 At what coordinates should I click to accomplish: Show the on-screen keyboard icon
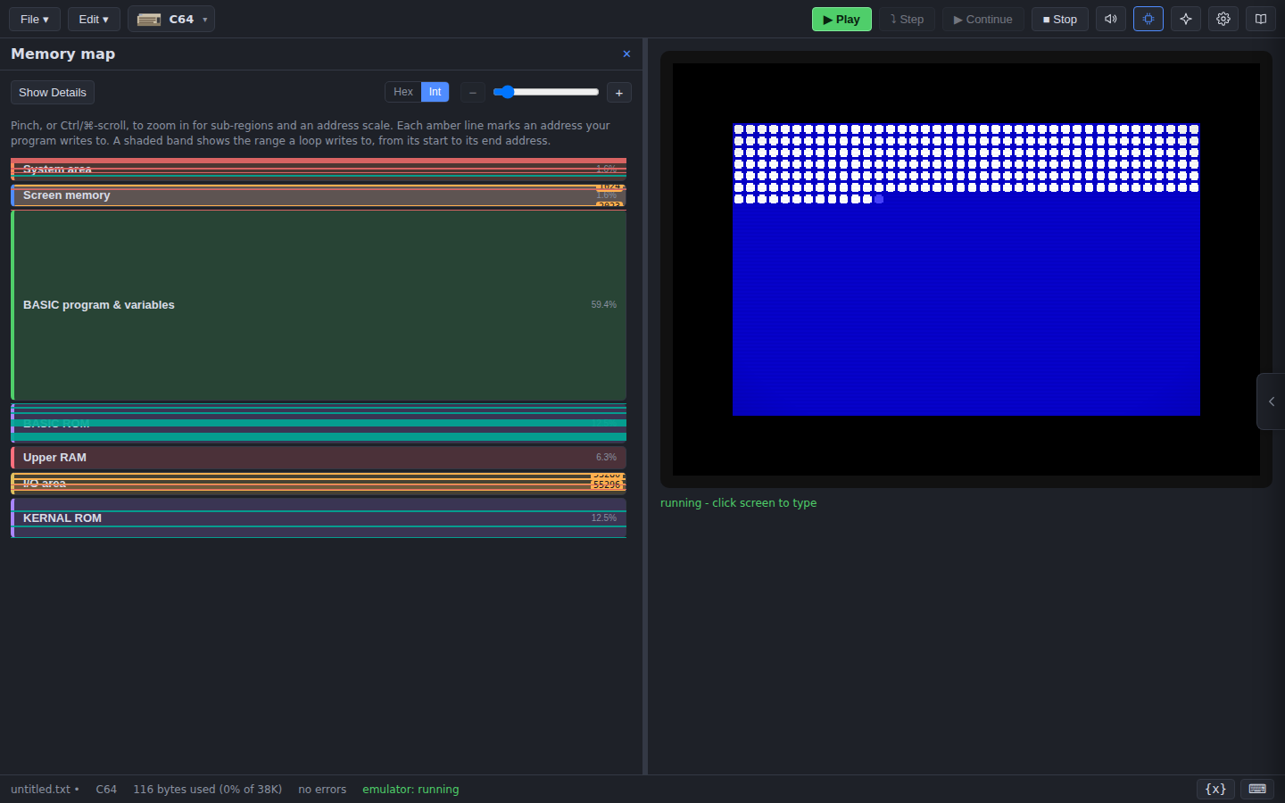[1257, 789]
